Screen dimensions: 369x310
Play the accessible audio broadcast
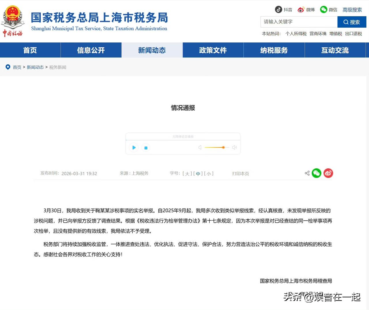[x=133, y=147]
